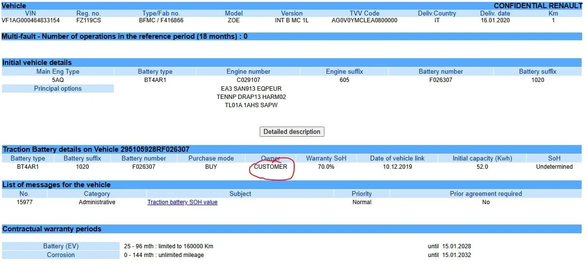587x274 pixels.
Task: Click the CONFIDENTIAL RENAULT label
Action: (x=538, y=6)
